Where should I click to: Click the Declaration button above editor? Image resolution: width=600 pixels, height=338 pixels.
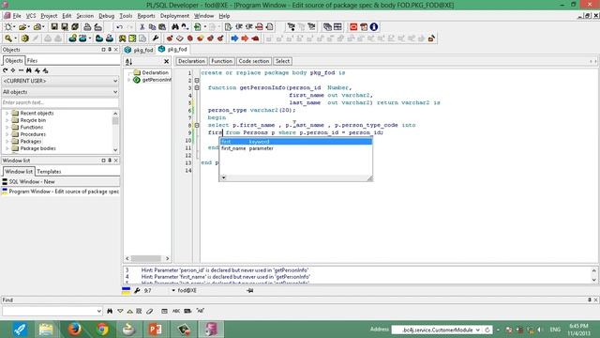(191, 61)
